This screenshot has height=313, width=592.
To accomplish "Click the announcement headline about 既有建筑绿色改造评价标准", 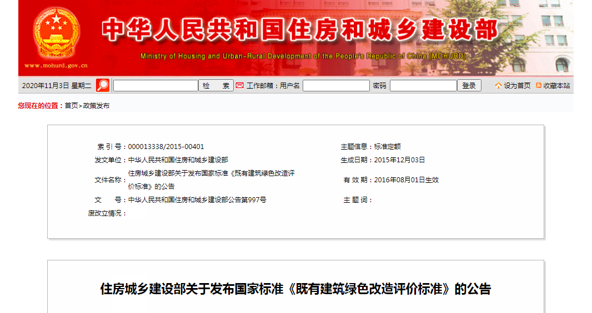I will click(295, 289).
